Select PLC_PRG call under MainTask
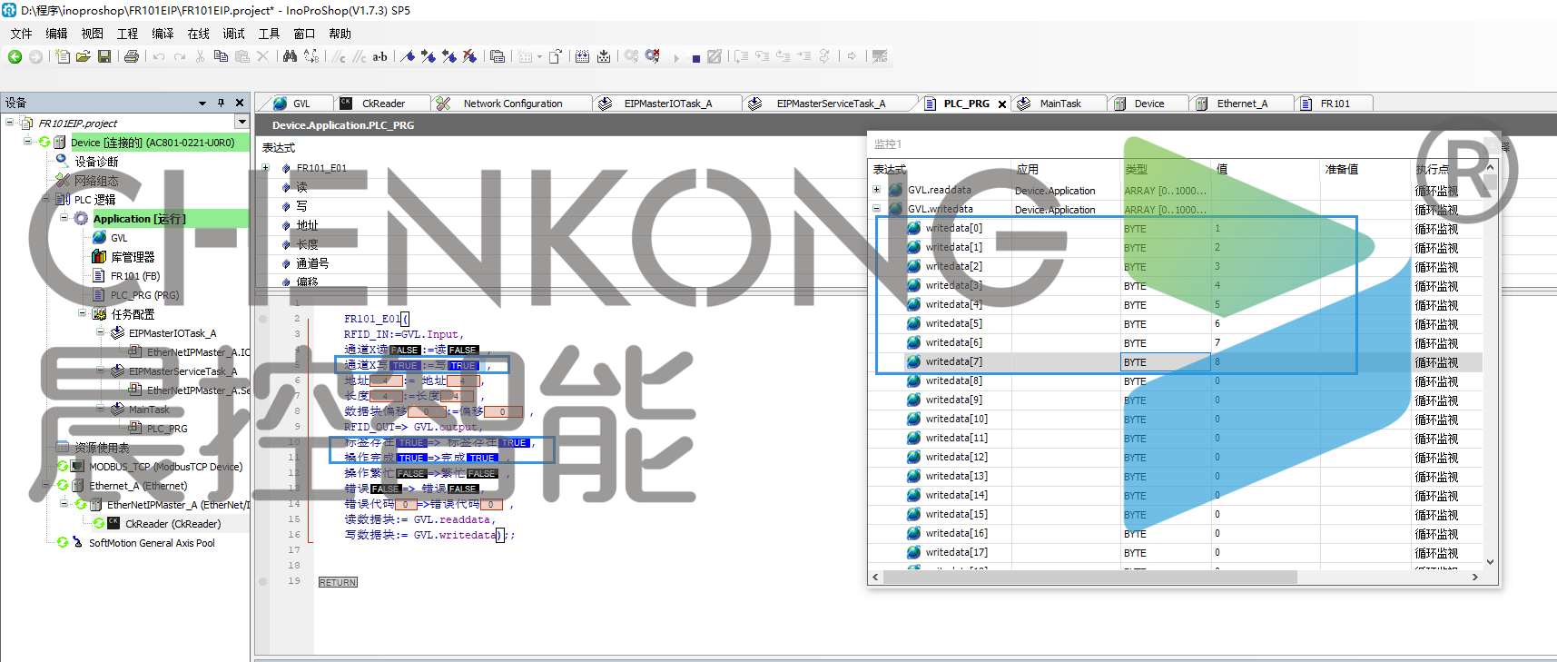Screen dimensions: 1557x662 click(167, 429)
